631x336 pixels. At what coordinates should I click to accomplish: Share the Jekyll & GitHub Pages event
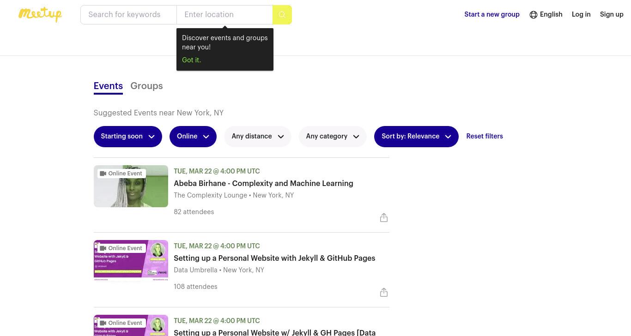[384, 293]
